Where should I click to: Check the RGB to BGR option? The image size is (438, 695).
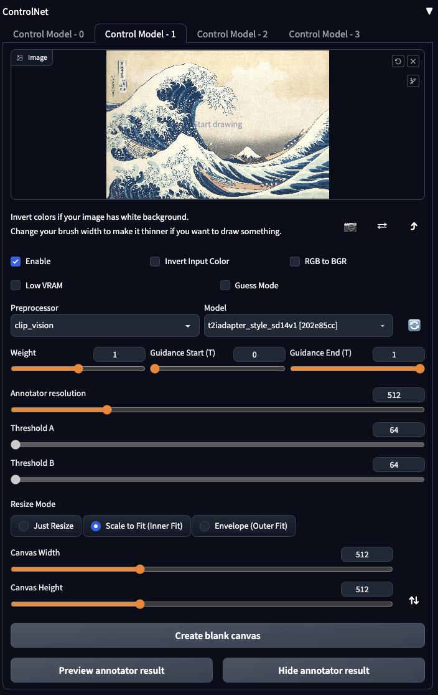click(295, 262)
